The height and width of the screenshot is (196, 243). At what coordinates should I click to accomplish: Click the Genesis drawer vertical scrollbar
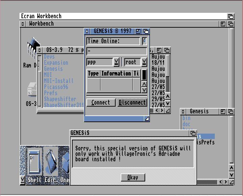click(x=232, y=140)
